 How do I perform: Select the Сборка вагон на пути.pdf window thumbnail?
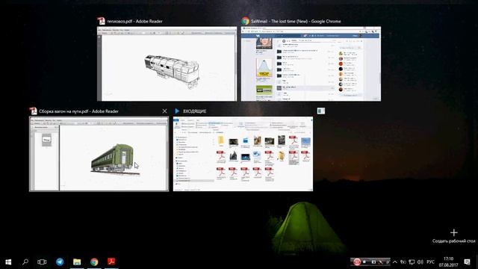pyautogui.click(x=99, y=154)
